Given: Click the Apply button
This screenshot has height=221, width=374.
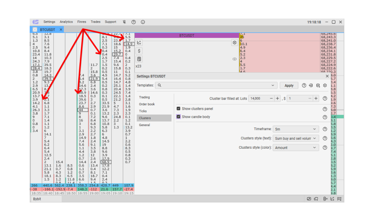Looking at the screenshot, I should tap(289, 85).
